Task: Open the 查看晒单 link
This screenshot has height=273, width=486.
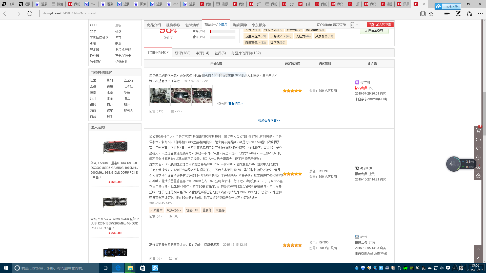Action: (x=235, y=104)
